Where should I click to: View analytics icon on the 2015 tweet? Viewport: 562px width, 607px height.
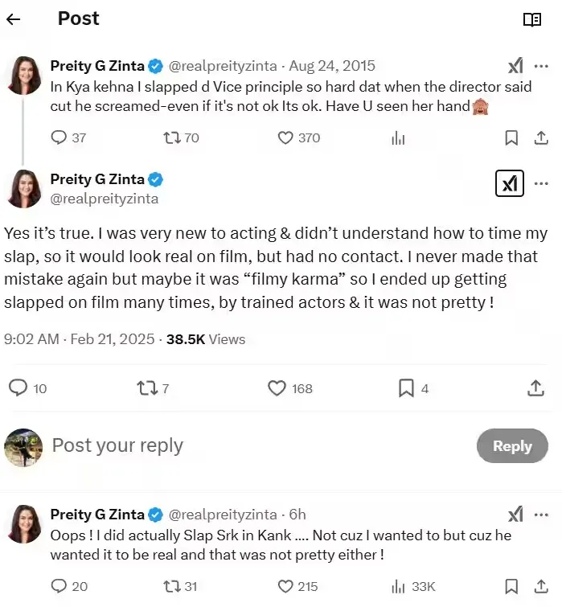click(x=398, y=138)
